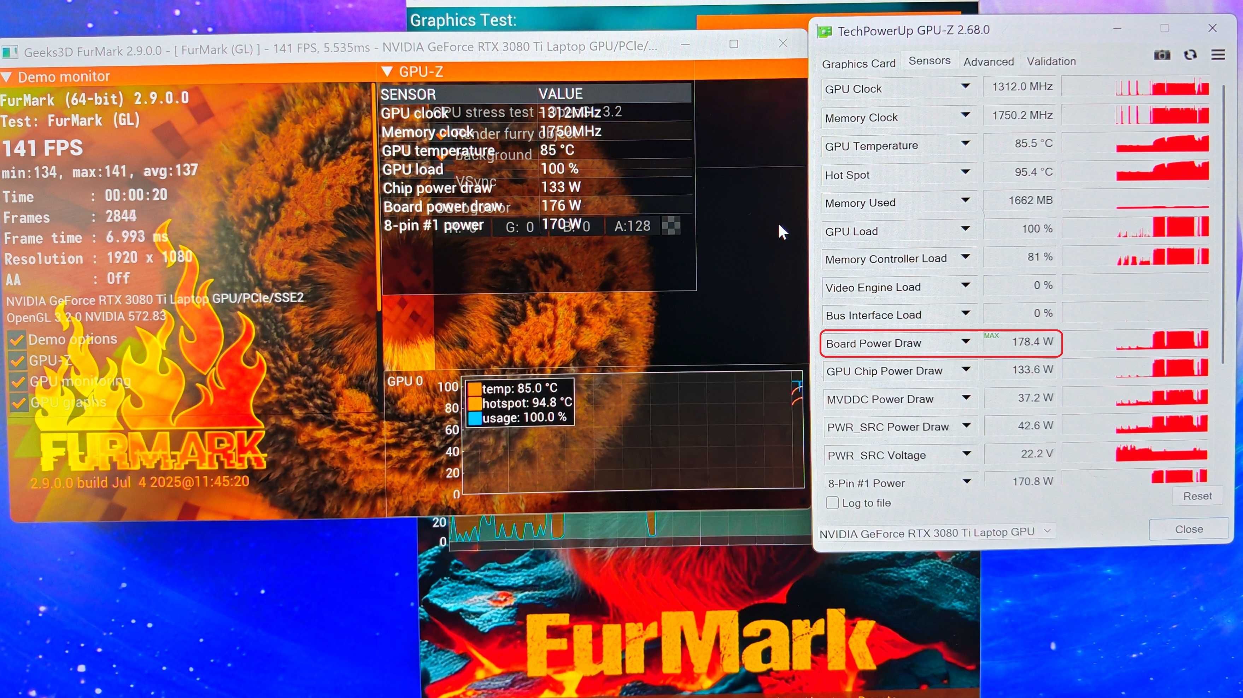Toggle the Demo options checkbox in FurMark
Viewport: 1243px width, 698px height.
pos(17,340)
